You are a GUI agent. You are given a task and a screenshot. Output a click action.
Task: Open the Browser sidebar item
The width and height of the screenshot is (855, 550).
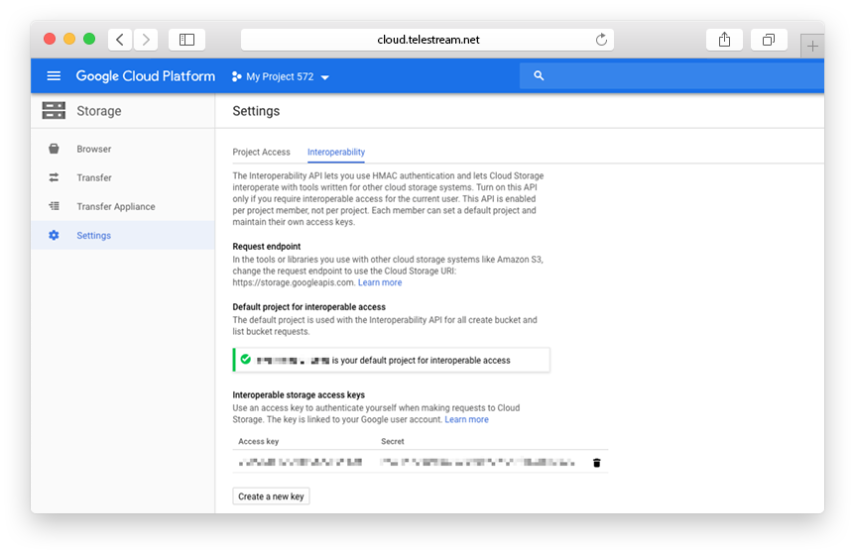pos(123,149)
